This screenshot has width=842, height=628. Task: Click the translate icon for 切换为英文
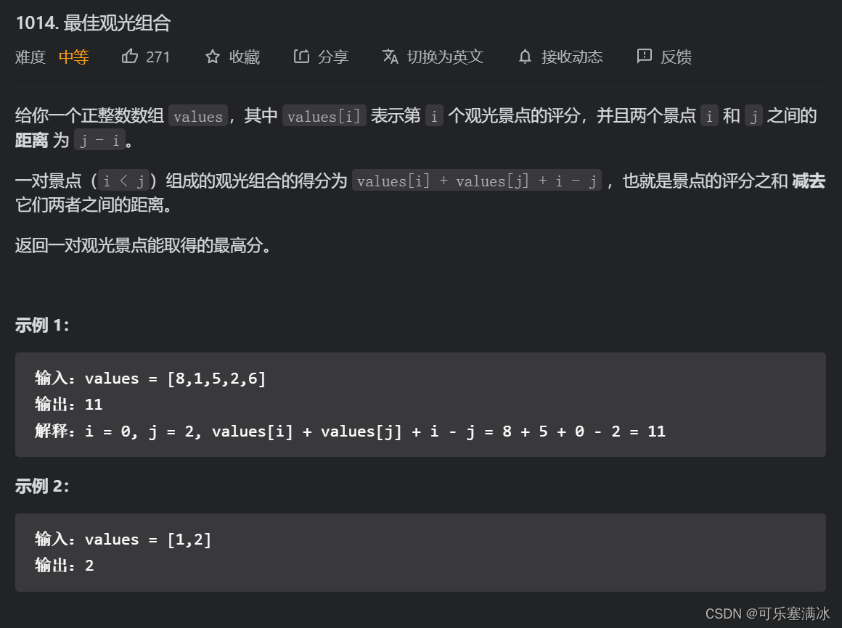pyautogui.click(x=390, y=57)
